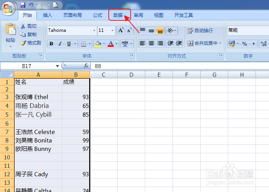This screenshot has height=192, width=269.
Task: Customize the quick access toolbar dropdown
Action: [67, 5]
